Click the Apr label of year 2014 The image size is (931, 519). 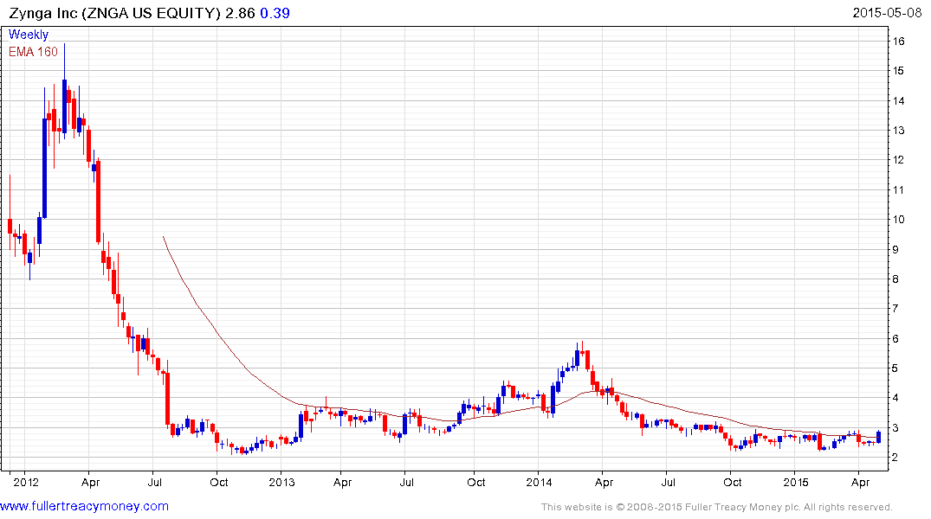[x=604, y=482]
